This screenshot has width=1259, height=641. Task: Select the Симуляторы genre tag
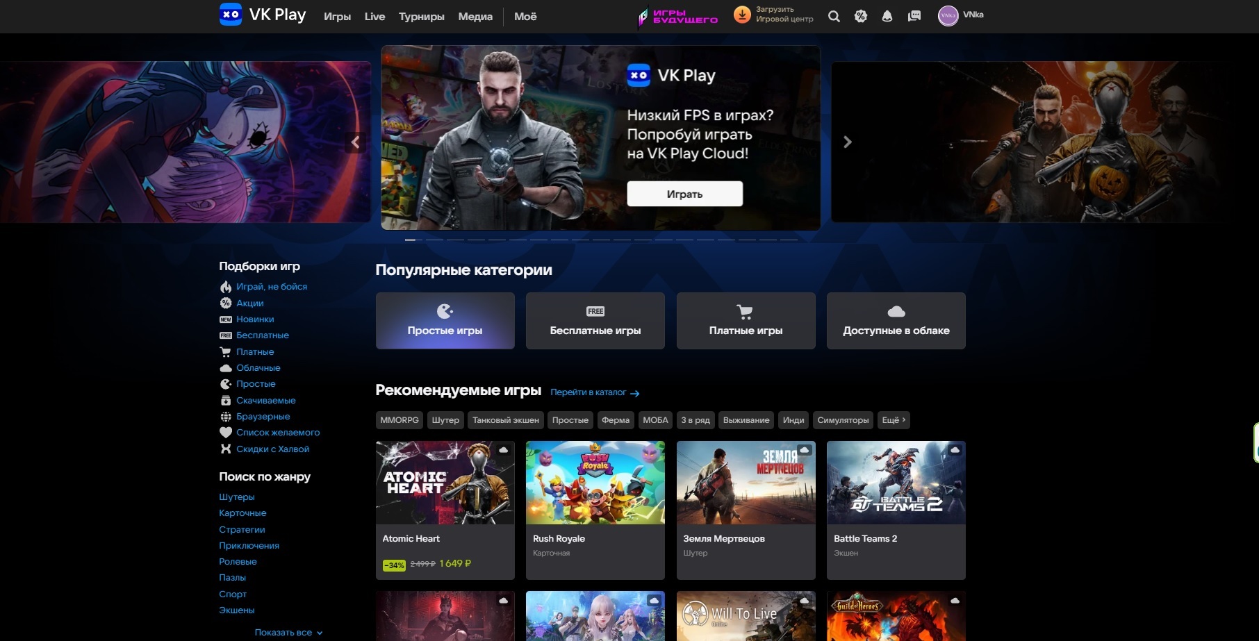tap(843, 420)
